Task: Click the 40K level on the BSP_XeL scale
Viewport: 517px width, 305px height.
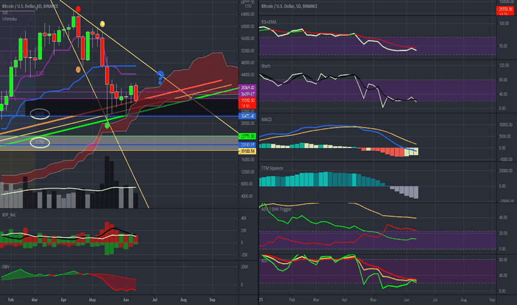Action: pyautogui.click(x=244, y=218)
